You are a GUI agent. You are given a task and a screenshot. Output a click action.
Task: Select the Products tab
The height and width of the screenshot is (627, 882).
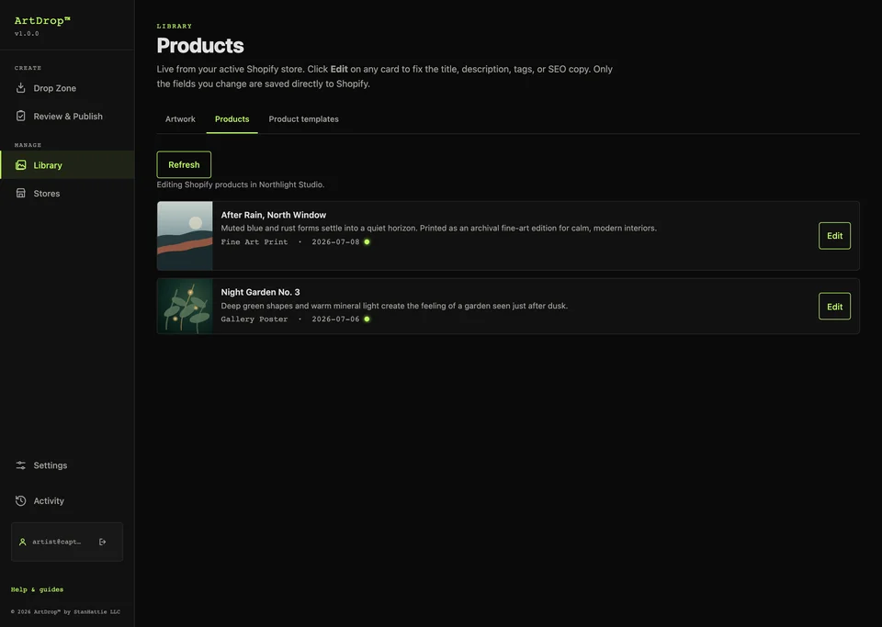[x=232, y=119]
